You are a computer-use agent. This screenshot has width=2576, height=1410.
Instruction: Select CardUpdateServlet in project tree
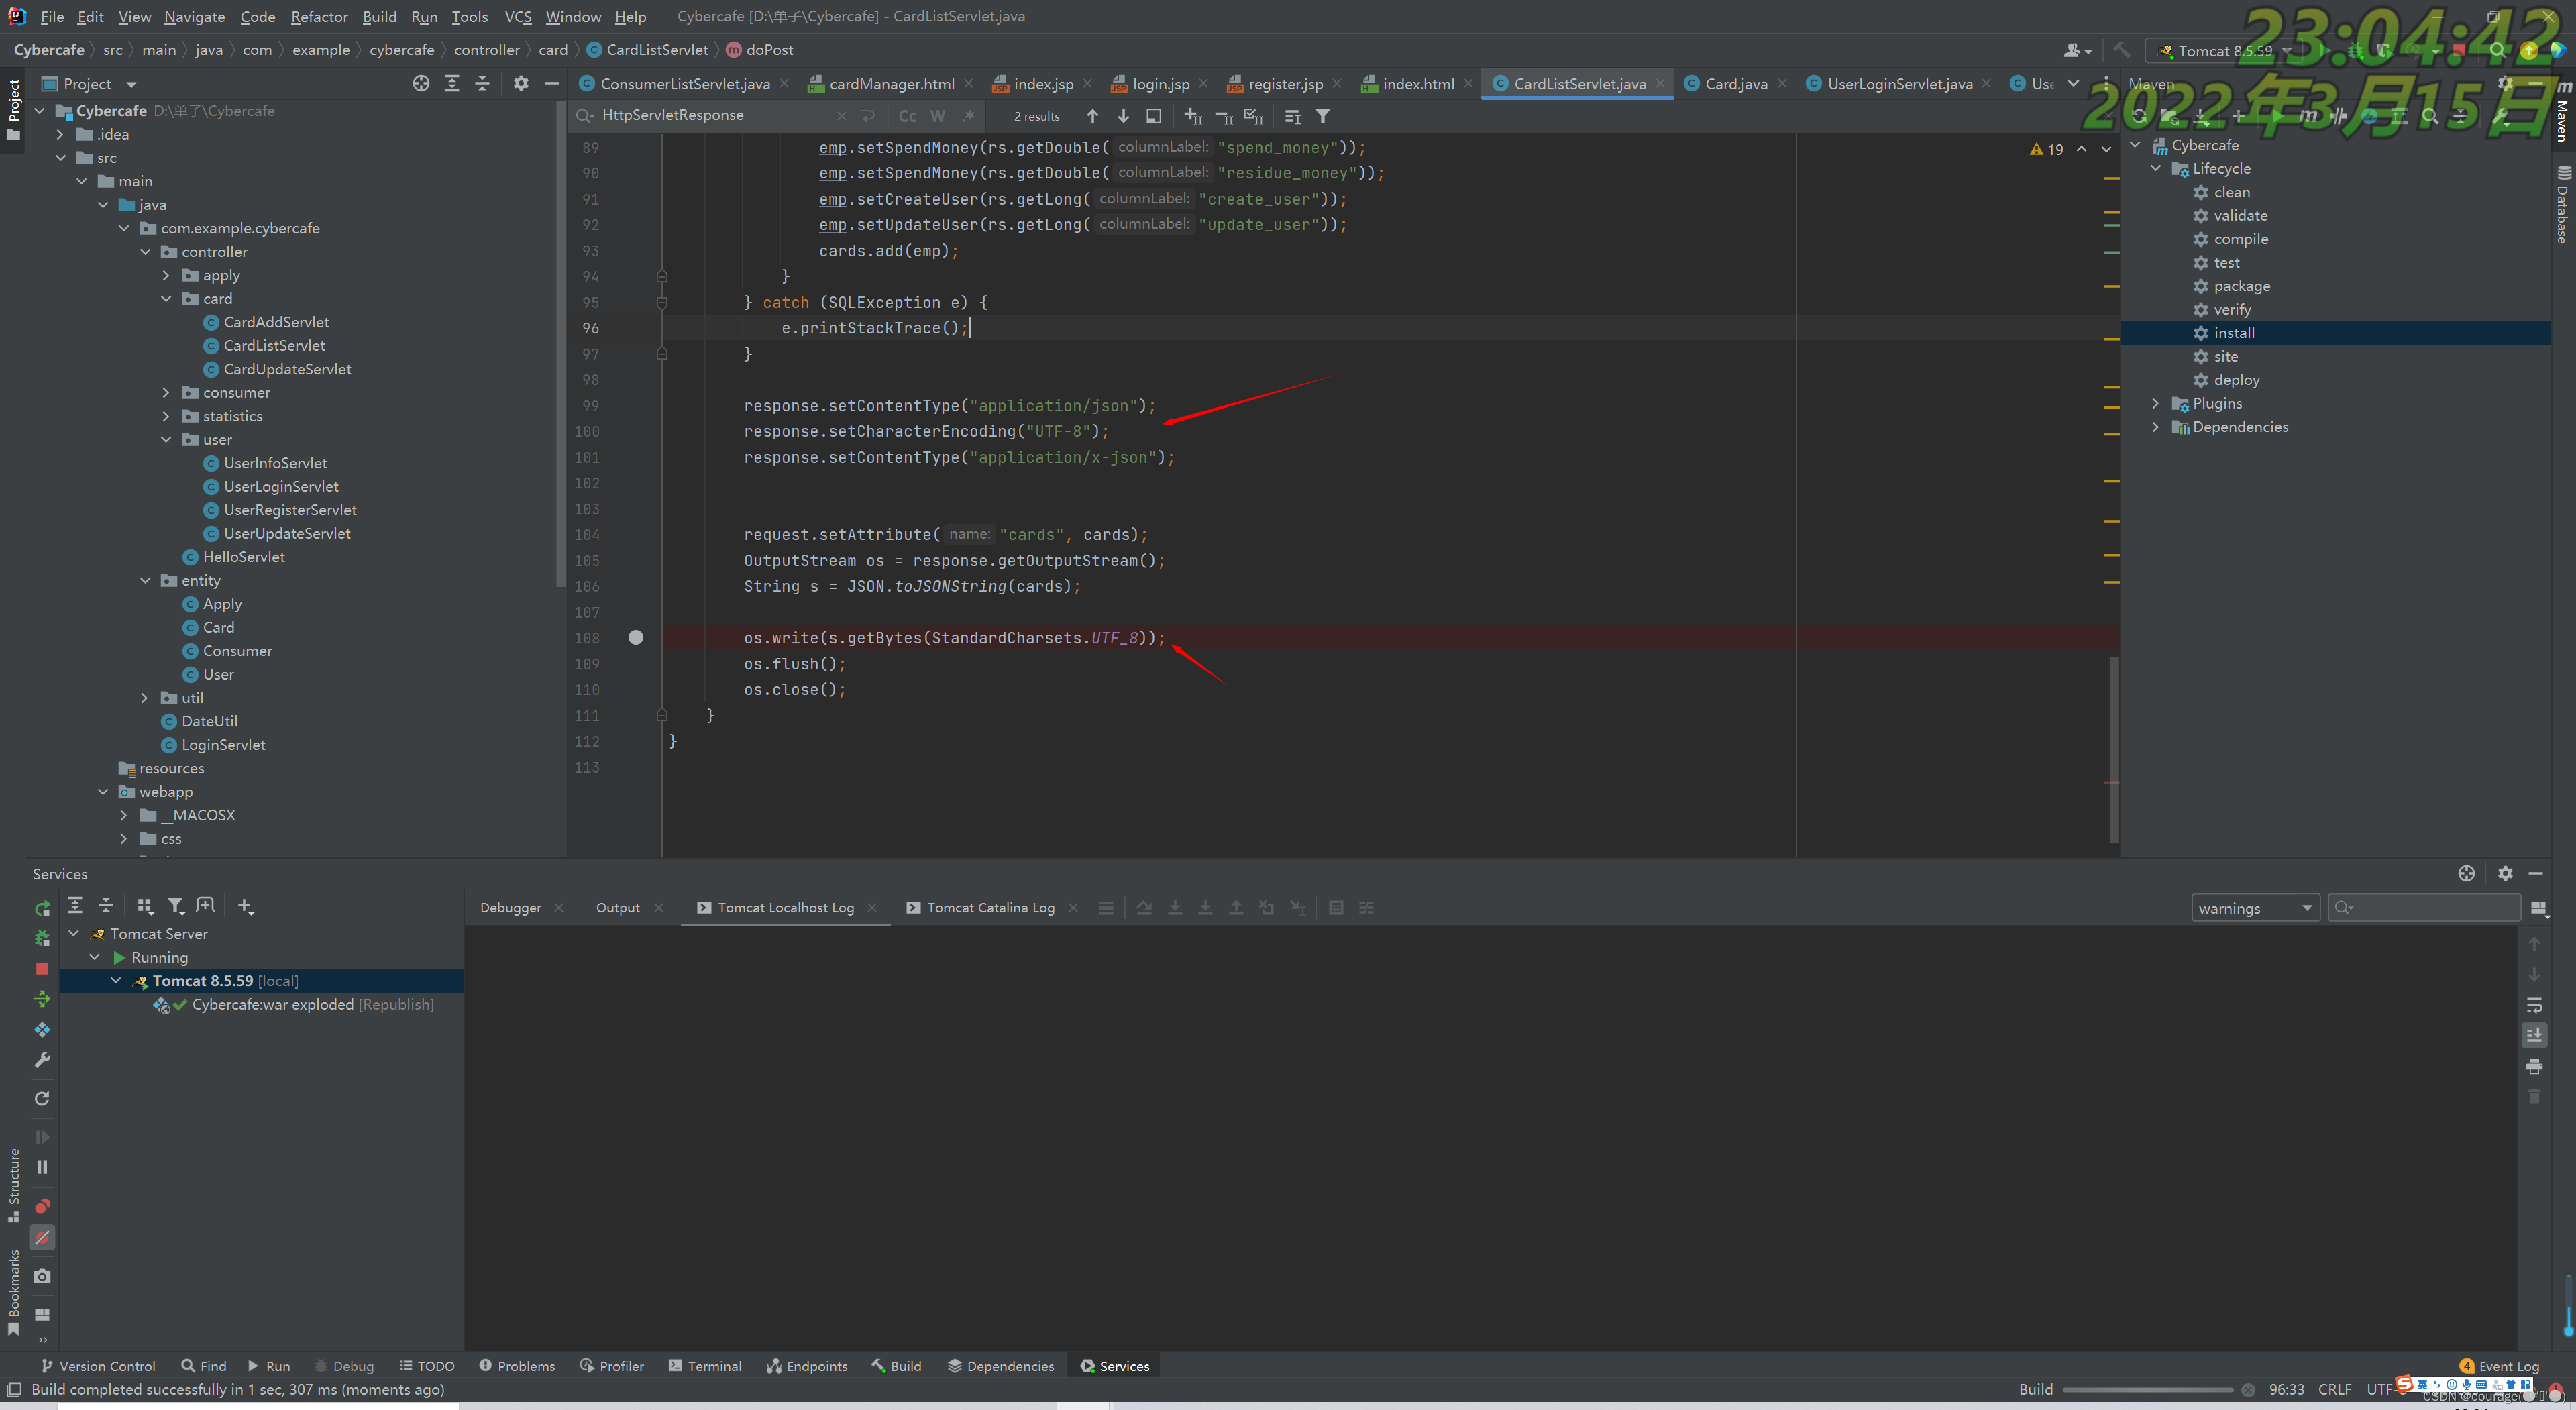pos(286,369)
